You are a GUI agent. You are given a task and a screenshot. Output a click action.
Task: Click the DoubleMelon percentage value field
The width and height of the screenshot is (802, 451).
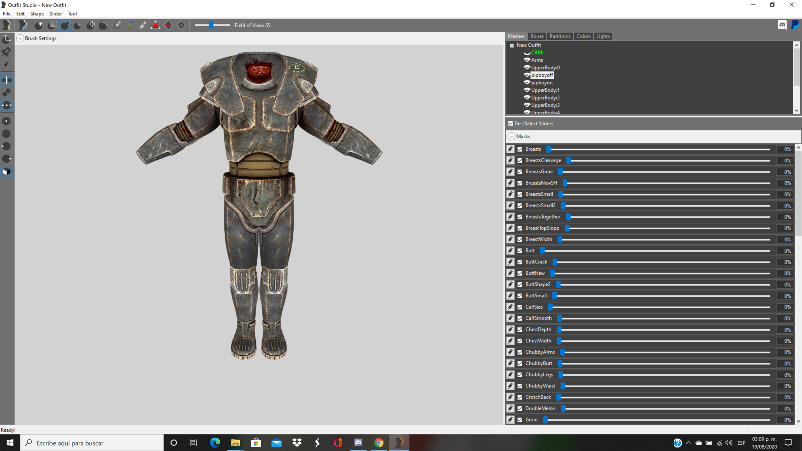784,408
